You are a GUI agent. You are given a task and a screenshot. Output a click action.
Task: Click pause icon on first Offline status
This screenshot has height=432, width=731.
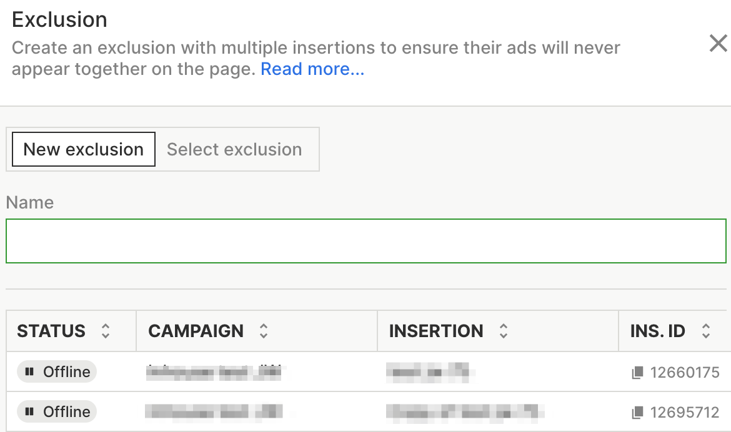(x=29, y=372)
